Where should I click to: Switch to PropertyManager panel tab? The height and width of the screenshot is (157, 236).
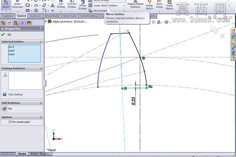[9, 23]
